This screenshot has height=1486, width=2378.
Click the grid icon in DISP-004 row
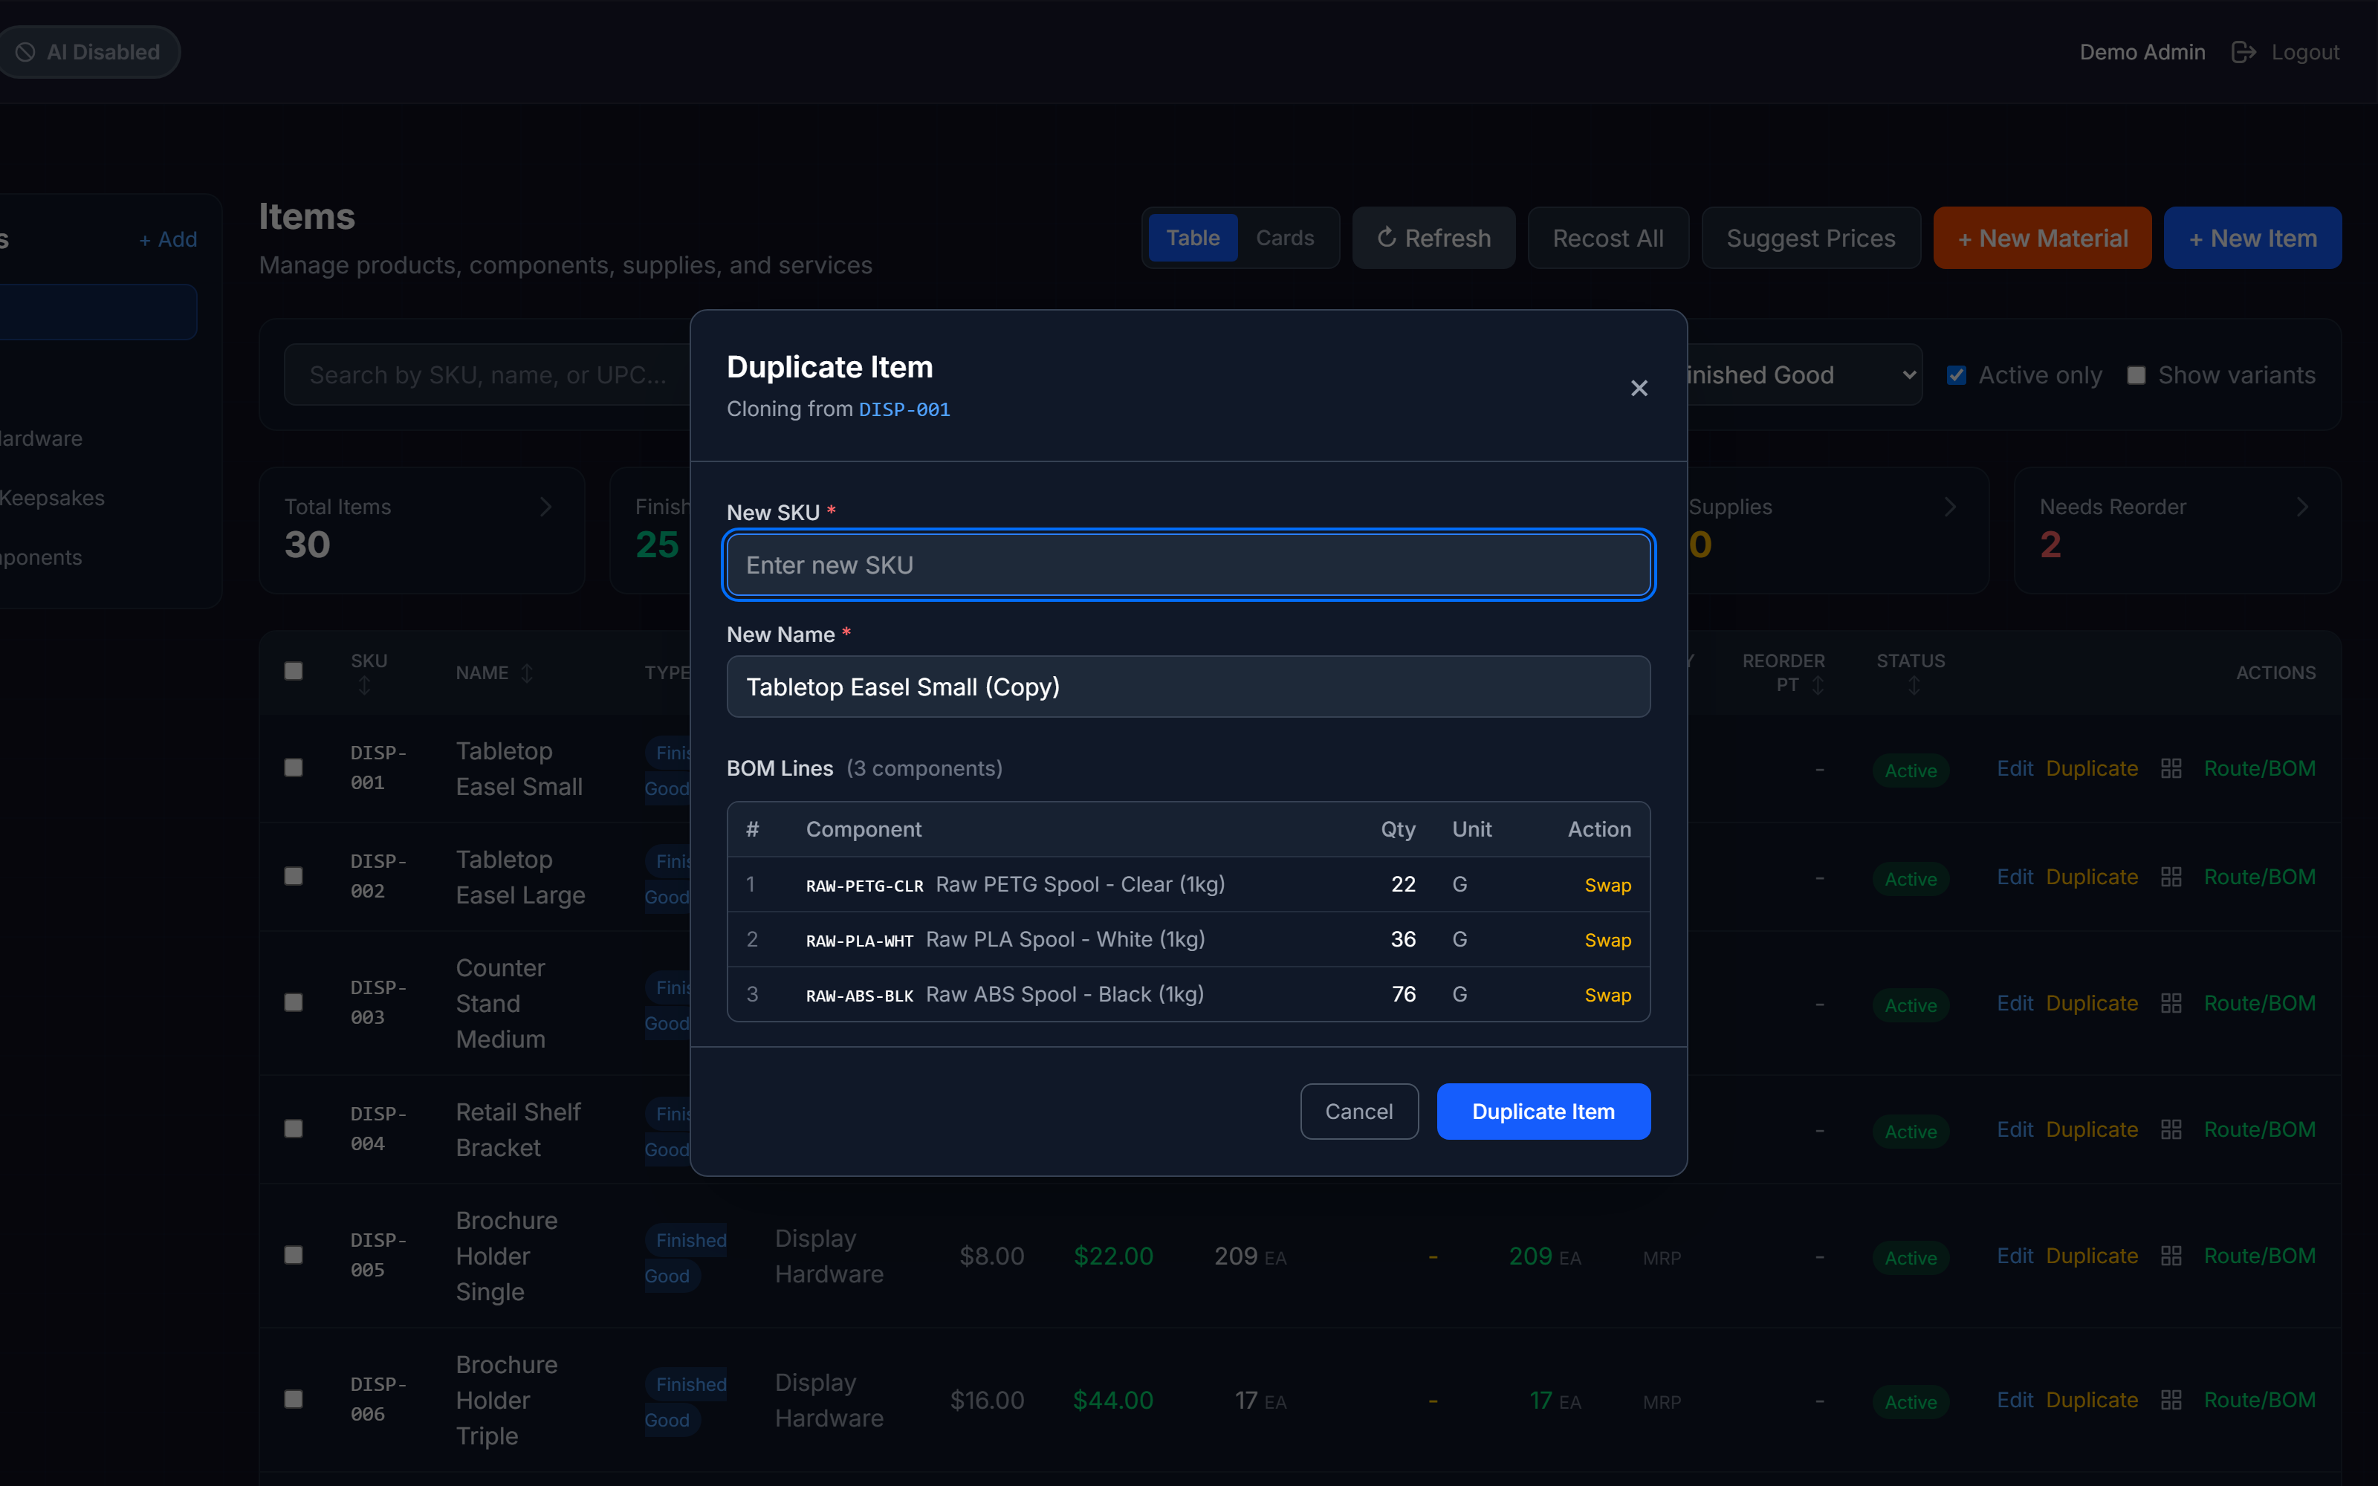(2171, 1129)
